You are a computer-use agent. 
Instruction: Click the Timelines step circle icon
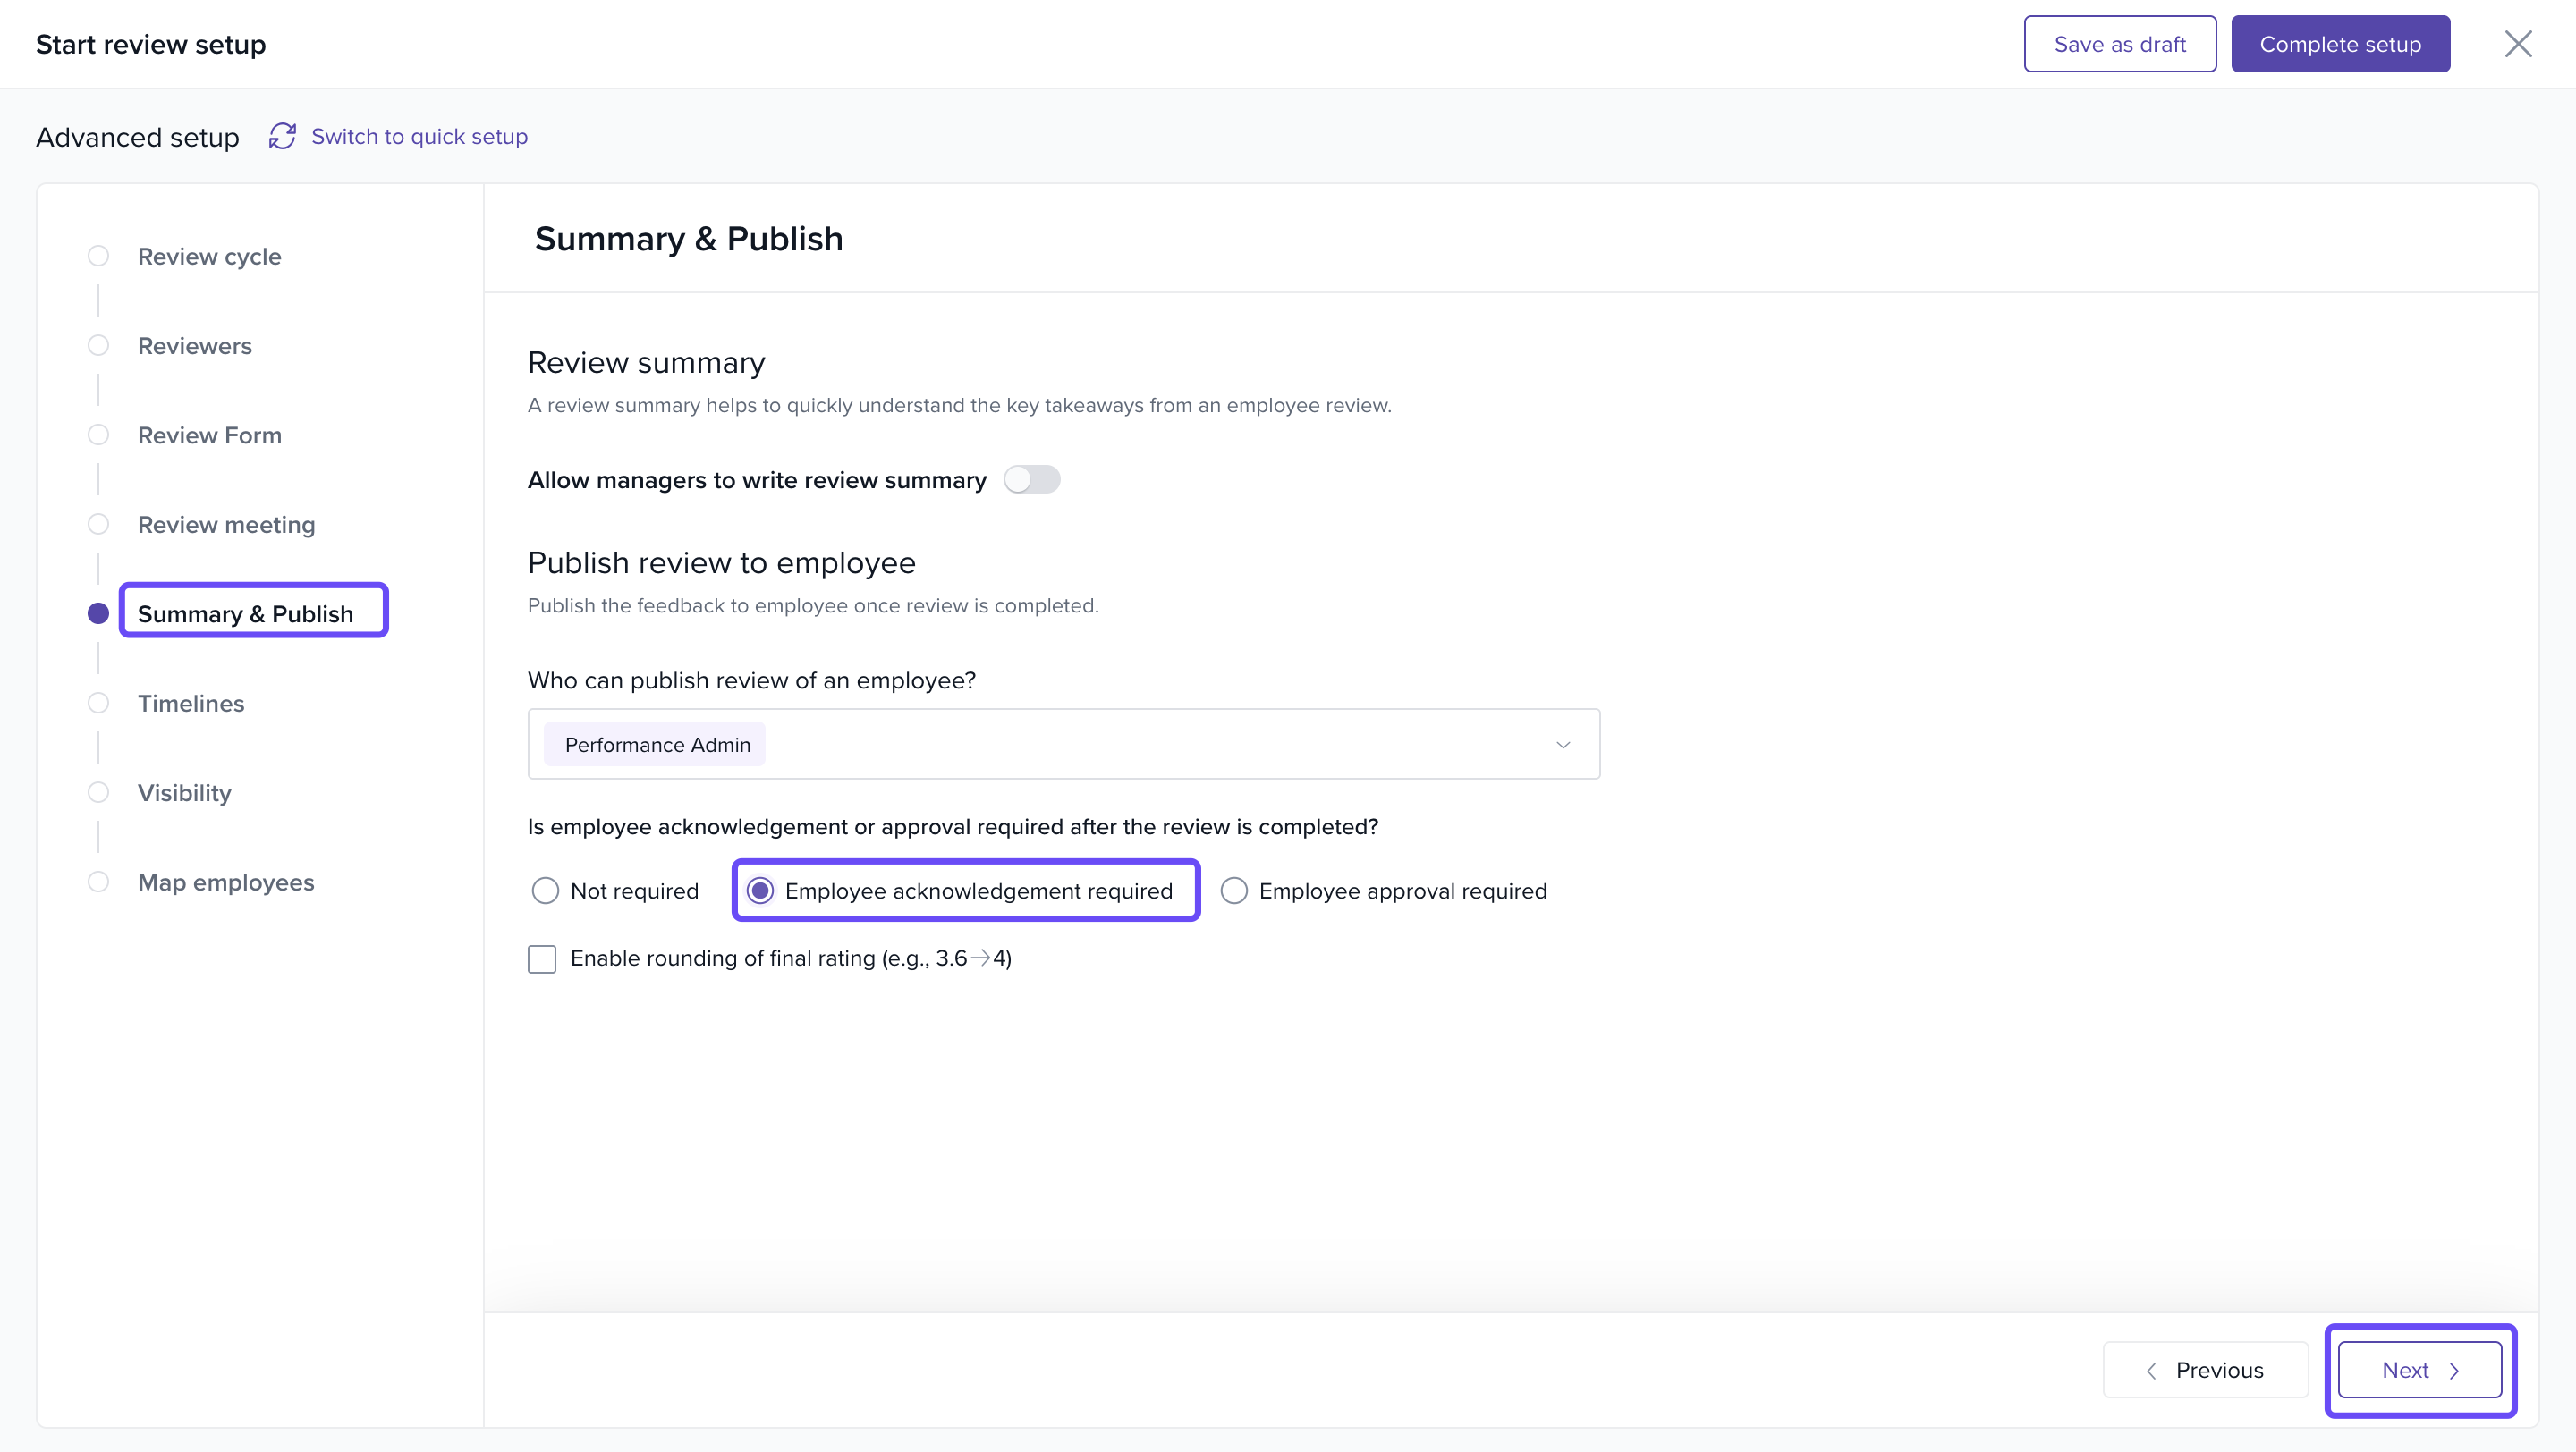click(98, 704)
